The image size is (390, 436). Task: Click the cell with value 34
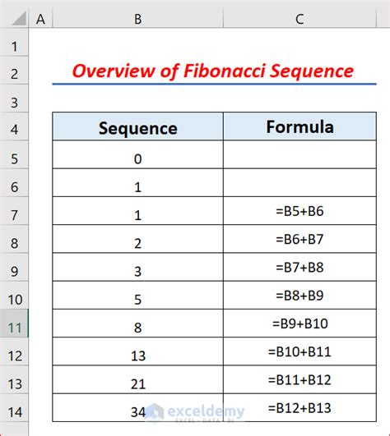click(x=137, y=407)
